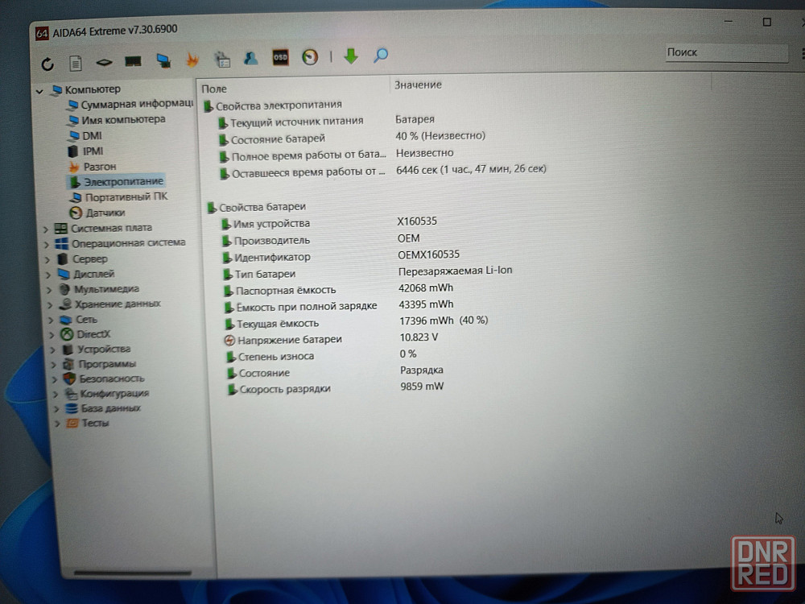Select the Свойства электропитания group row
The image size is (805, 604).
[273, 105]
